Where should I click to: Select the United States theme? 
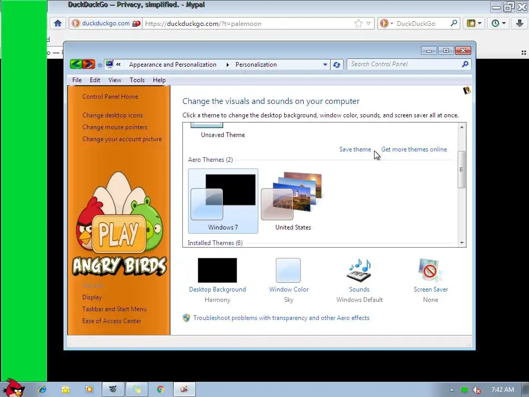tap(293, 201)
